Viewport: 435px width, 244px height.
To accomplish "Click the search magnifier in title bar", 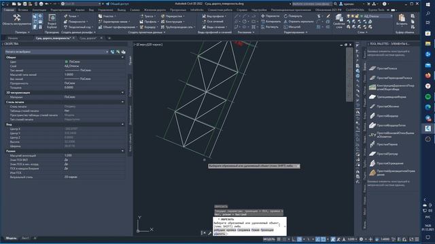I will pyautogui.click(x=335, y=4).
